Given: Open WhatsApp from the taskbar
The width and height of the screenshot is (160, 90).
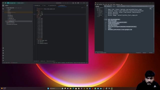Looking at the screenshot, I should [95, 88].
